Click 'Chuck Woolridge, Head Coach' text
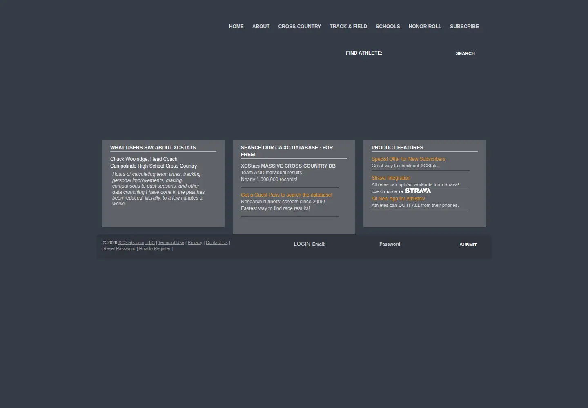 pos(144,159)
